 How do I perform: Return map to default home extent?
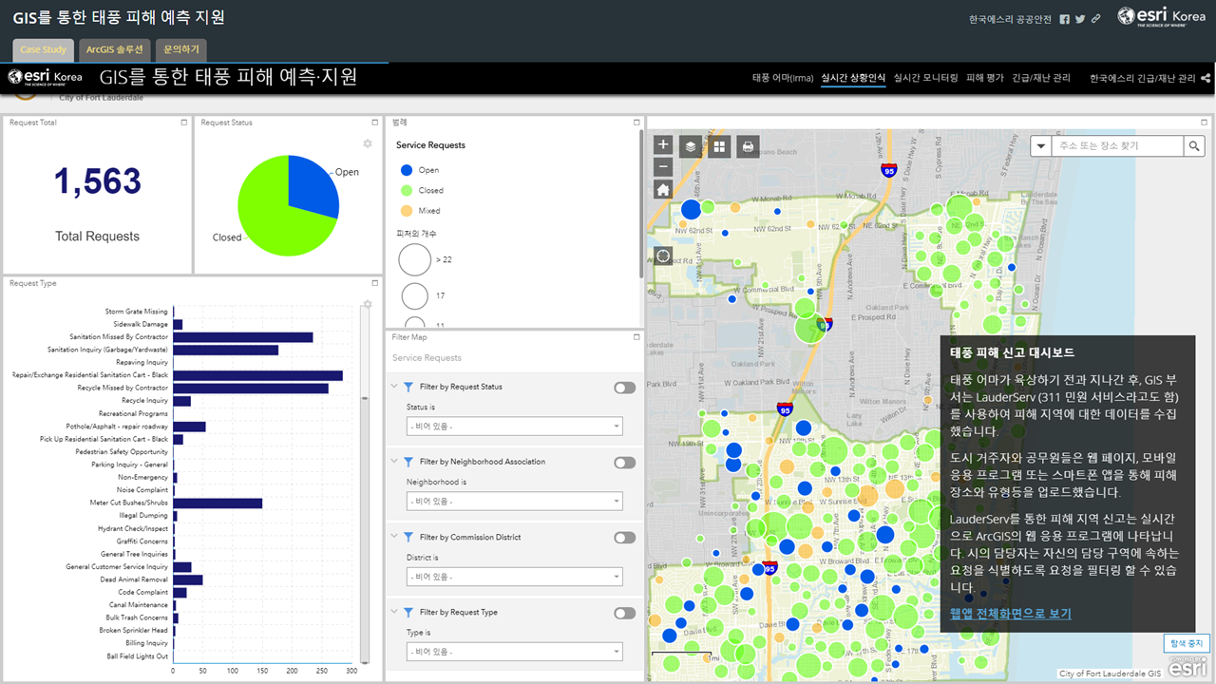click(663, 189)
